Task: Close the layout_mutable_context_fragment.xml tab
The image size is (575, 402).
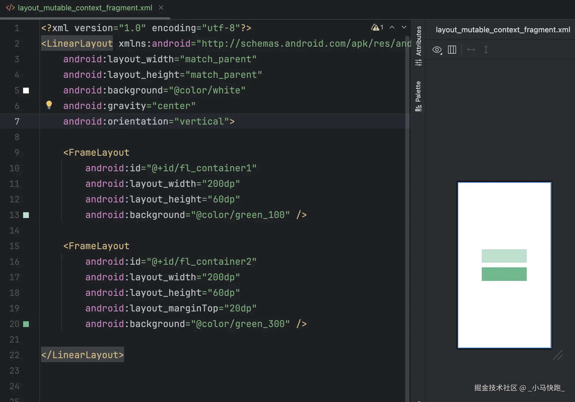Action: (x=161, y=8)
